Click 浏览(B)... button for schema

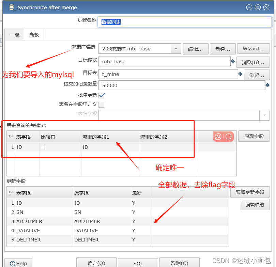tap(253, 62)
